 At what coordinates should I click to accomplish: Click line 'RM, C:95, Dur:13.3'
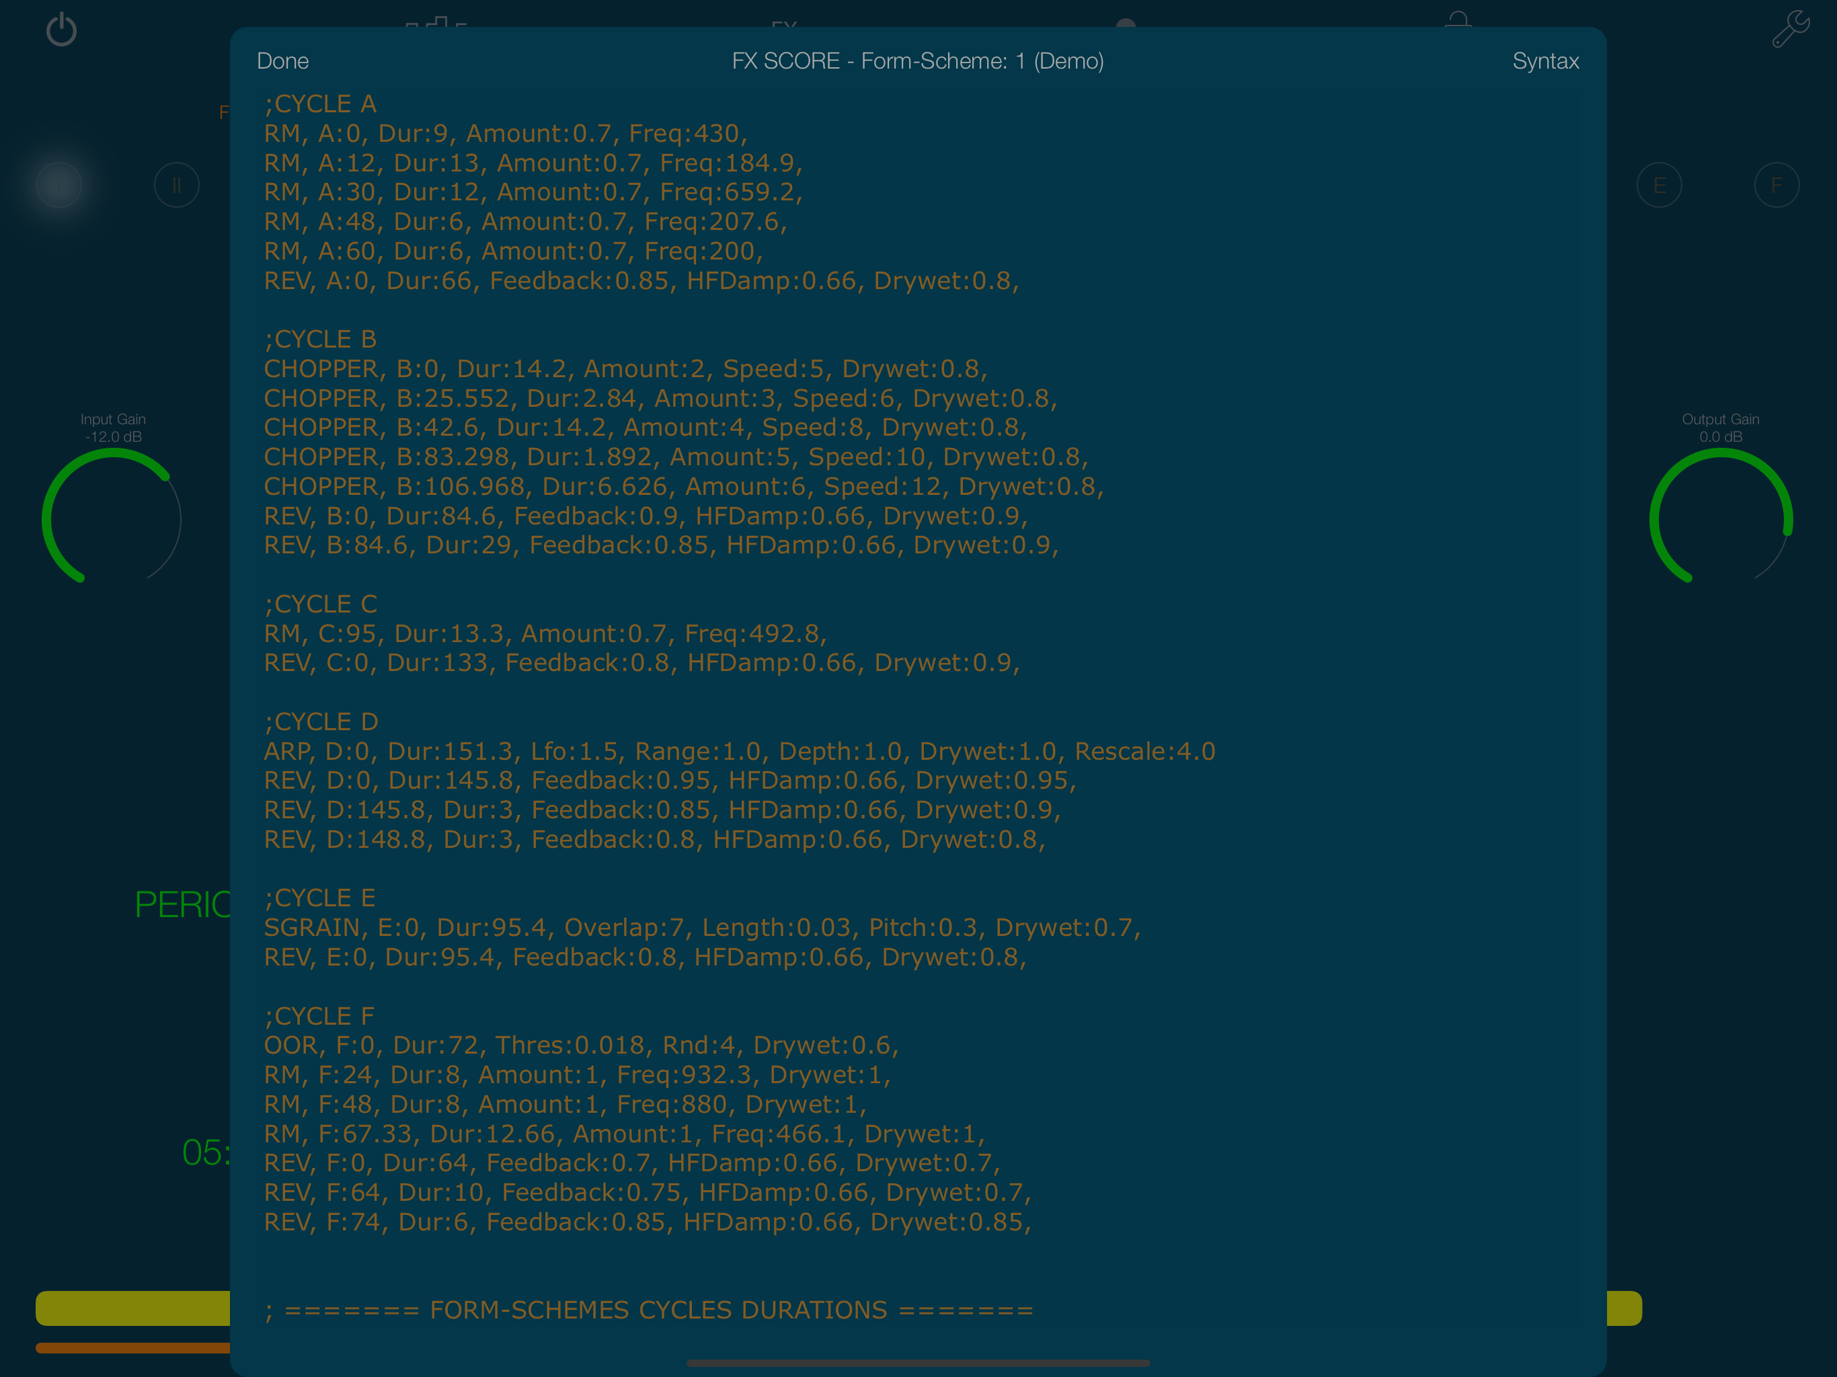tap(545, 633)
